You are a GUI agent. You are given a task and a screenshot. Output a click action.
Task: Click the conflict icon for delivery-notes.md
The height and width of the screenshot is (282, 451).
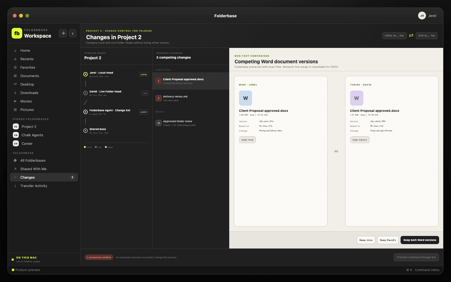[158, 98]
